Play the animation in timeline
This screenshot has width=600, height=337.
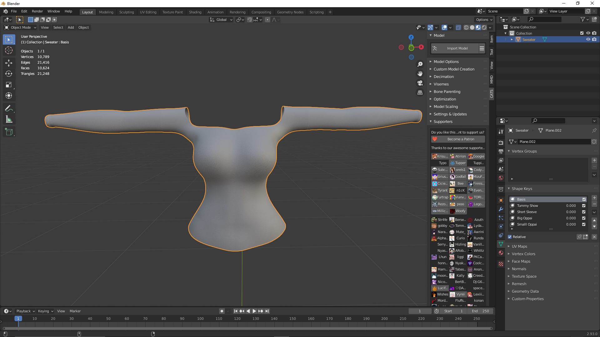coord(254,311)
